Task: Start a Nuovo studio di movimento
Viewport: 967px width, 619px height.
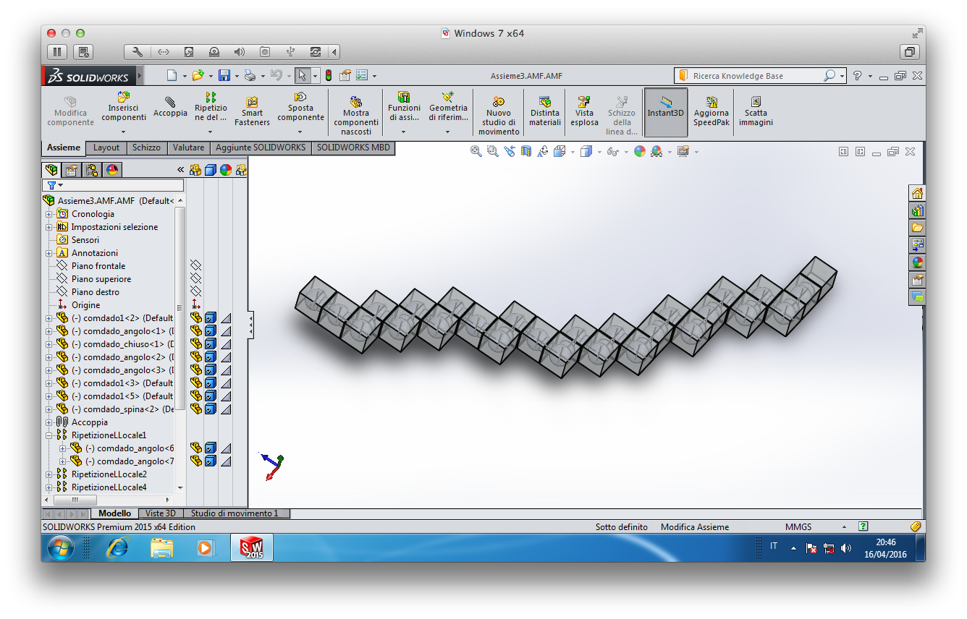Action: 498,116
